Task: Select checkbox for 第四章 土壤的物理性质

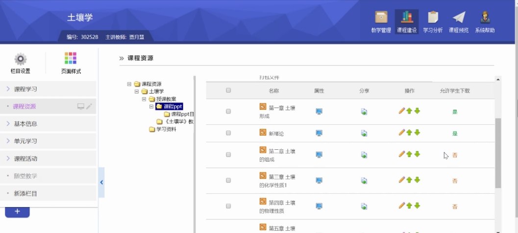Action: pyautogui.click(x=228, y=206)
